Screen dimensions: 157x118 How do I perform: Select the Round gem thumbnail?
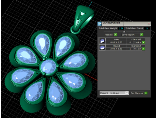pyautogui.click(x=102, y=47)
